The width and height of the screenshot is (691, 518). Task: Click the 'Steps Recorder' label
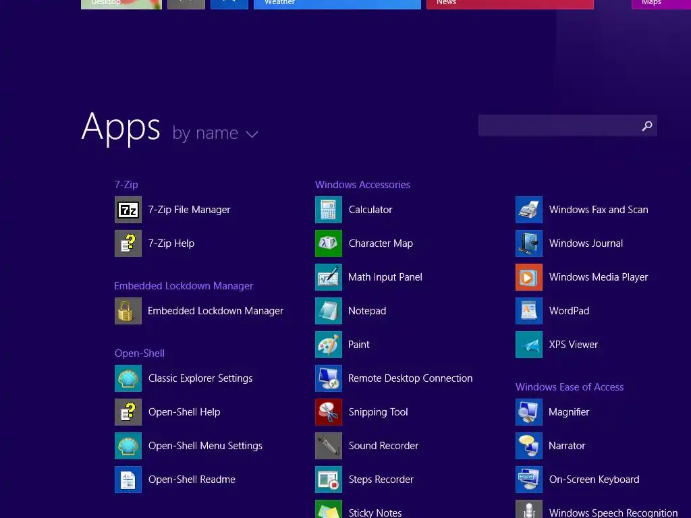click(381, 480)
